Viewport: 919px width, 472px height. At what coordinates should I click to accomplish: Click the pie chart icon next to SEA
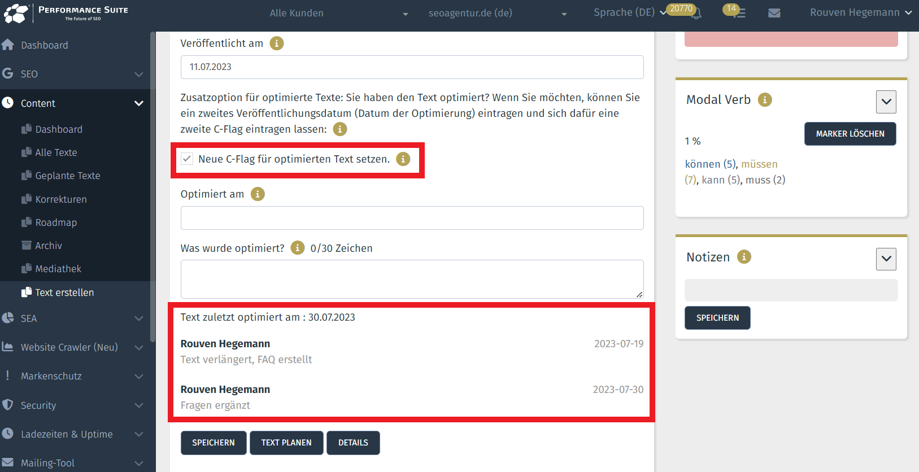click(x=8, y=318)
